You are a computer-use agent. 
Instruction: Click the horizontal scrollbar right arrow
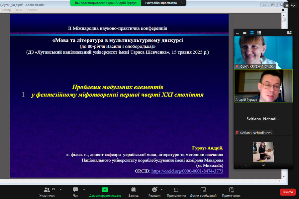(x=279, y=181)
